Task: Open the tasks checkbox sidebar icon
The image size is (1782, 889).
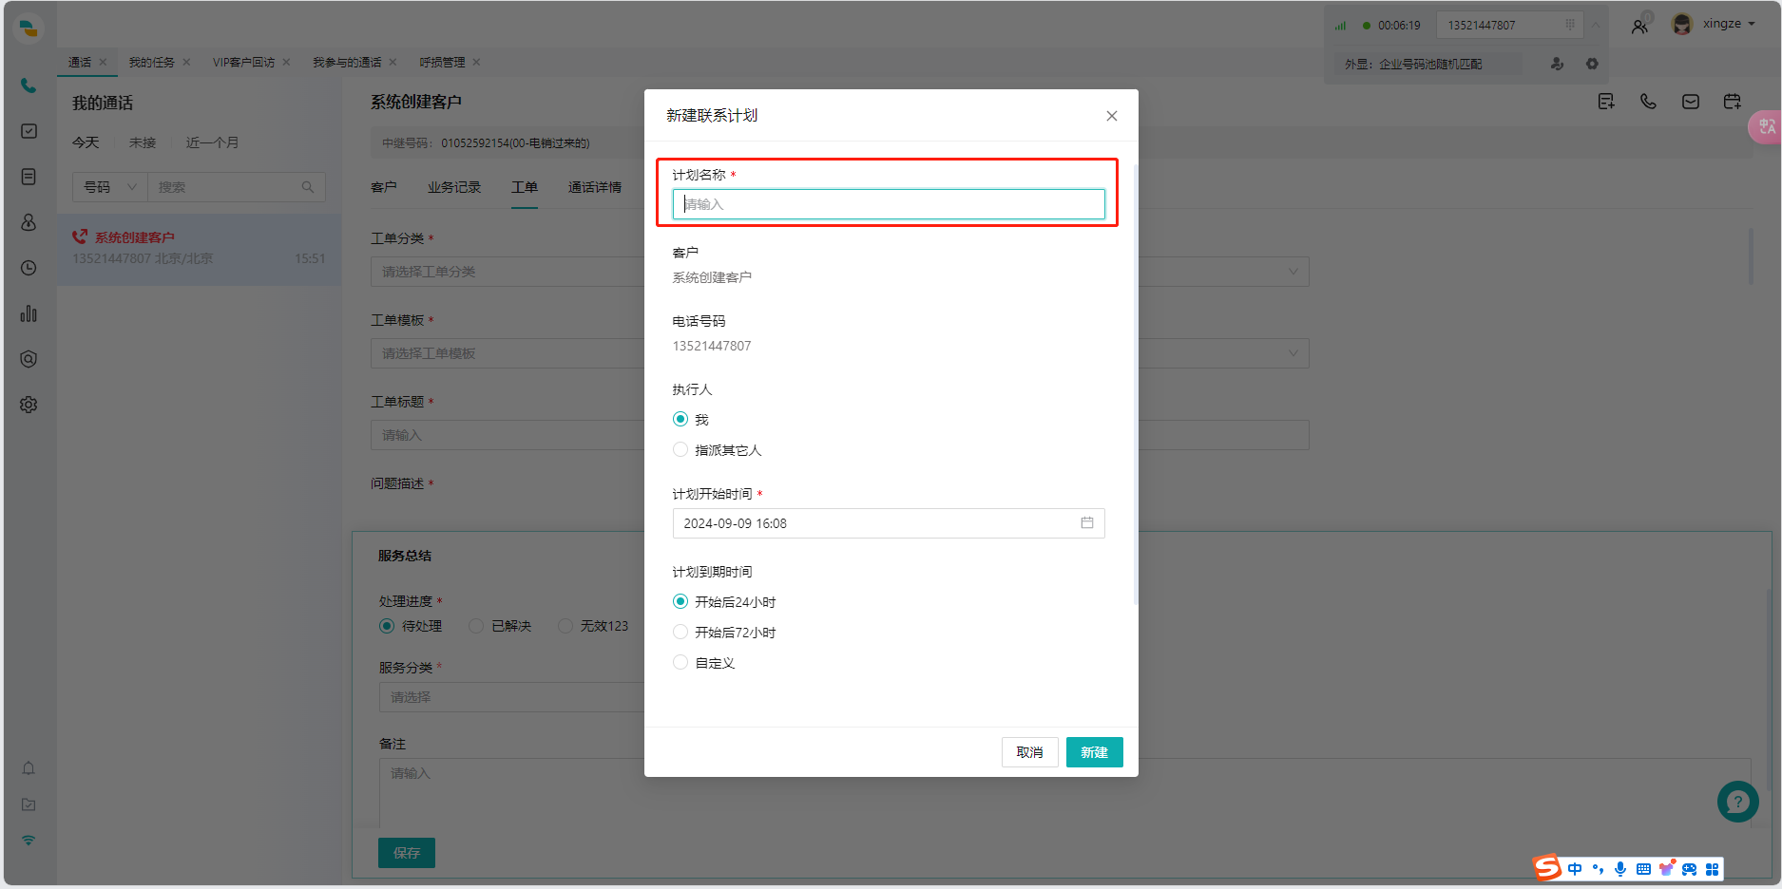Action: click(29, 131)
